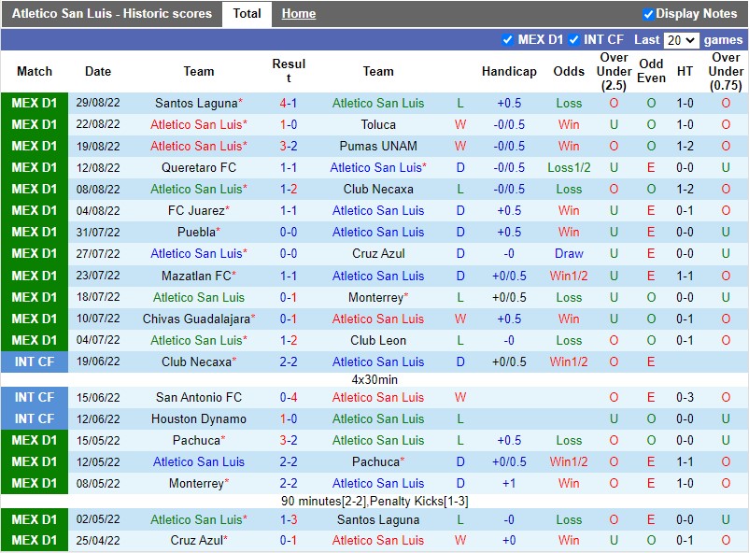This screenshot has height=553, width=749.
Task: Open San Antonio FC team link
Action: click(x=199, y=398)
